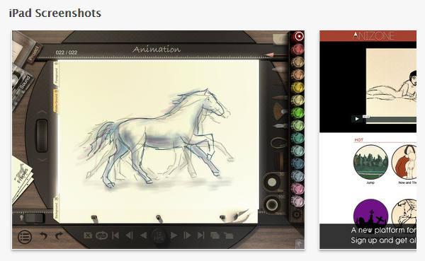The image size is (425, 261).
Task: Click the horse drawing canvas
Action: pos(159,141)
